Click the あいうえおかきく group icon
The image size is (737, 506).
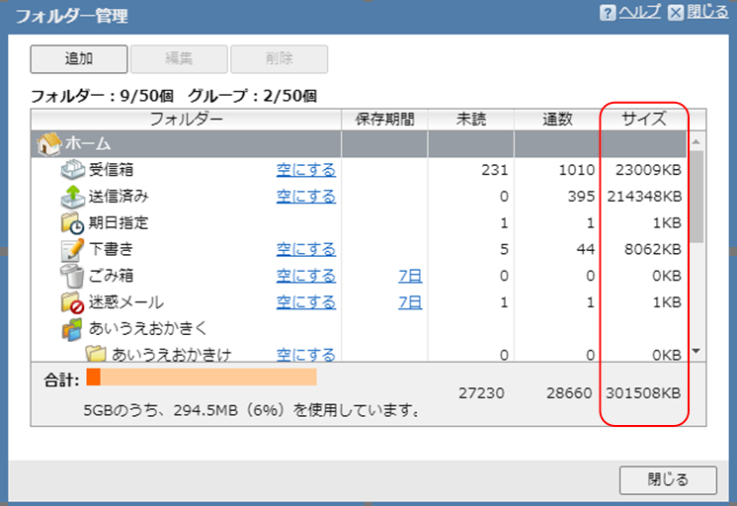73,328
